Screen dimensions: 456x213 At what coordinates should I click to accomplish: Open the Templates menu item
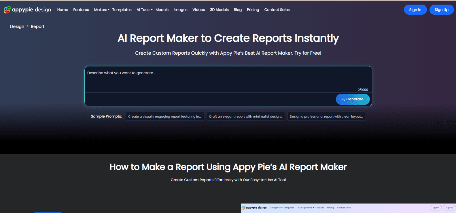coord(122,10)
